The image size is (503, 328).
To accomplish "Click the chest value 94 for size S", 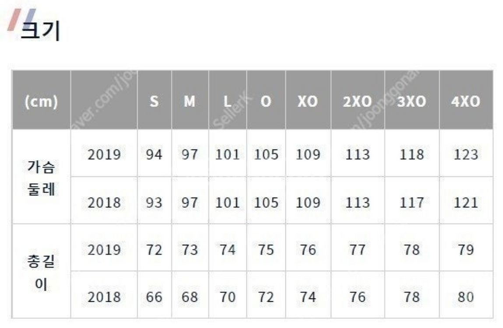I will tap(154, 155).
